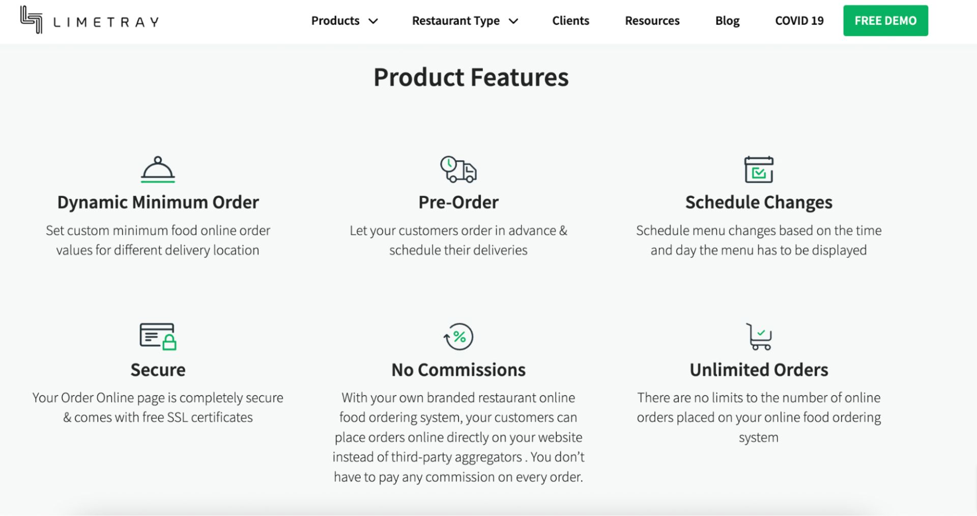The height and width of the screenshot is (516, 977).
Task: Click the horizontal scrollbar at the bottom
Action: coord(489,512)
